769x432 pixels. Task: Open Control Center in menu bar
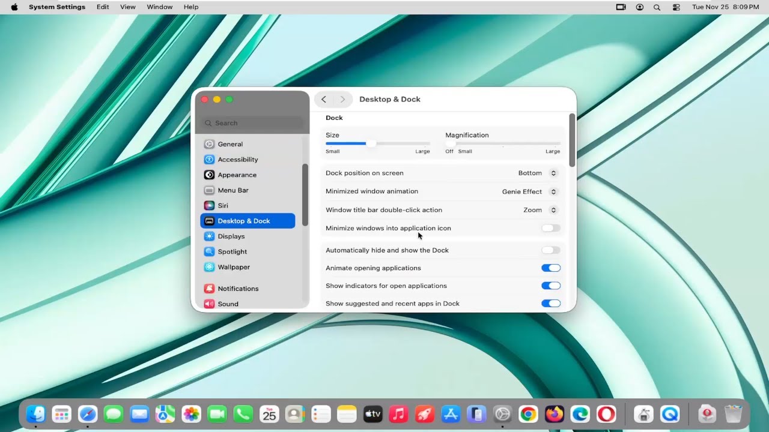point(676,7)
